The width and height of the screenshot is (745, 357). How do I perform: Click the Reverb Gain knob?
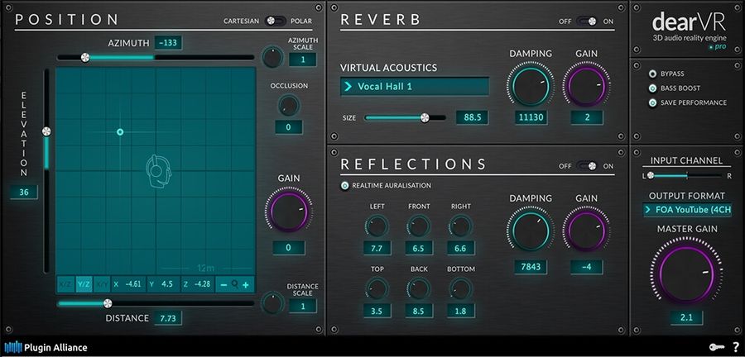pyautogui.click(x=587, y=85)
